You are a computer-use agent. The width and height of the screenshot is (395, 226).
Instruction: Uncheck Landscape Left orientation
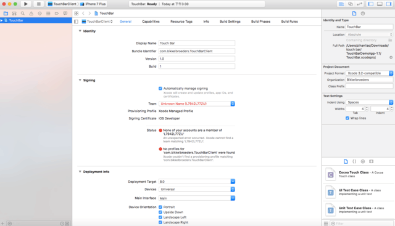pos(160,217)
